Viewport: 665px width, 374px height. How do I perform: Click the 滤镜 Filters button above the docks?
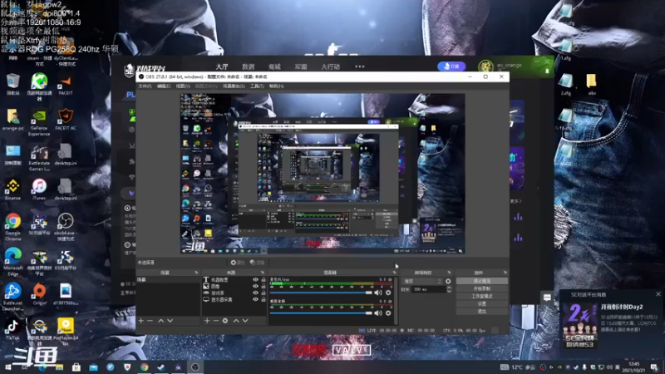point(257,263)
